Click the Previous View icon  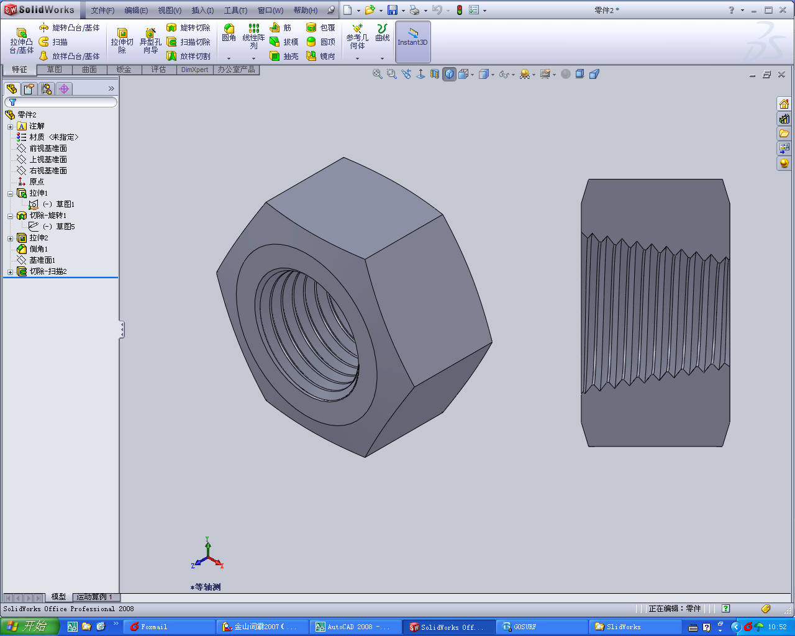tap(406, 74)
